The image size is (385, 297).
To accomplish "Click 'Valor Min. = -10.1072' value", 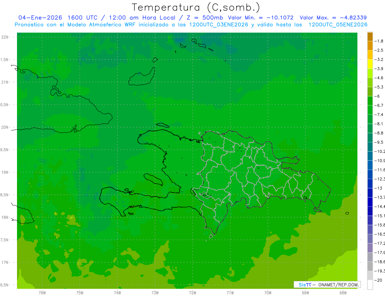I will point(261,18).
